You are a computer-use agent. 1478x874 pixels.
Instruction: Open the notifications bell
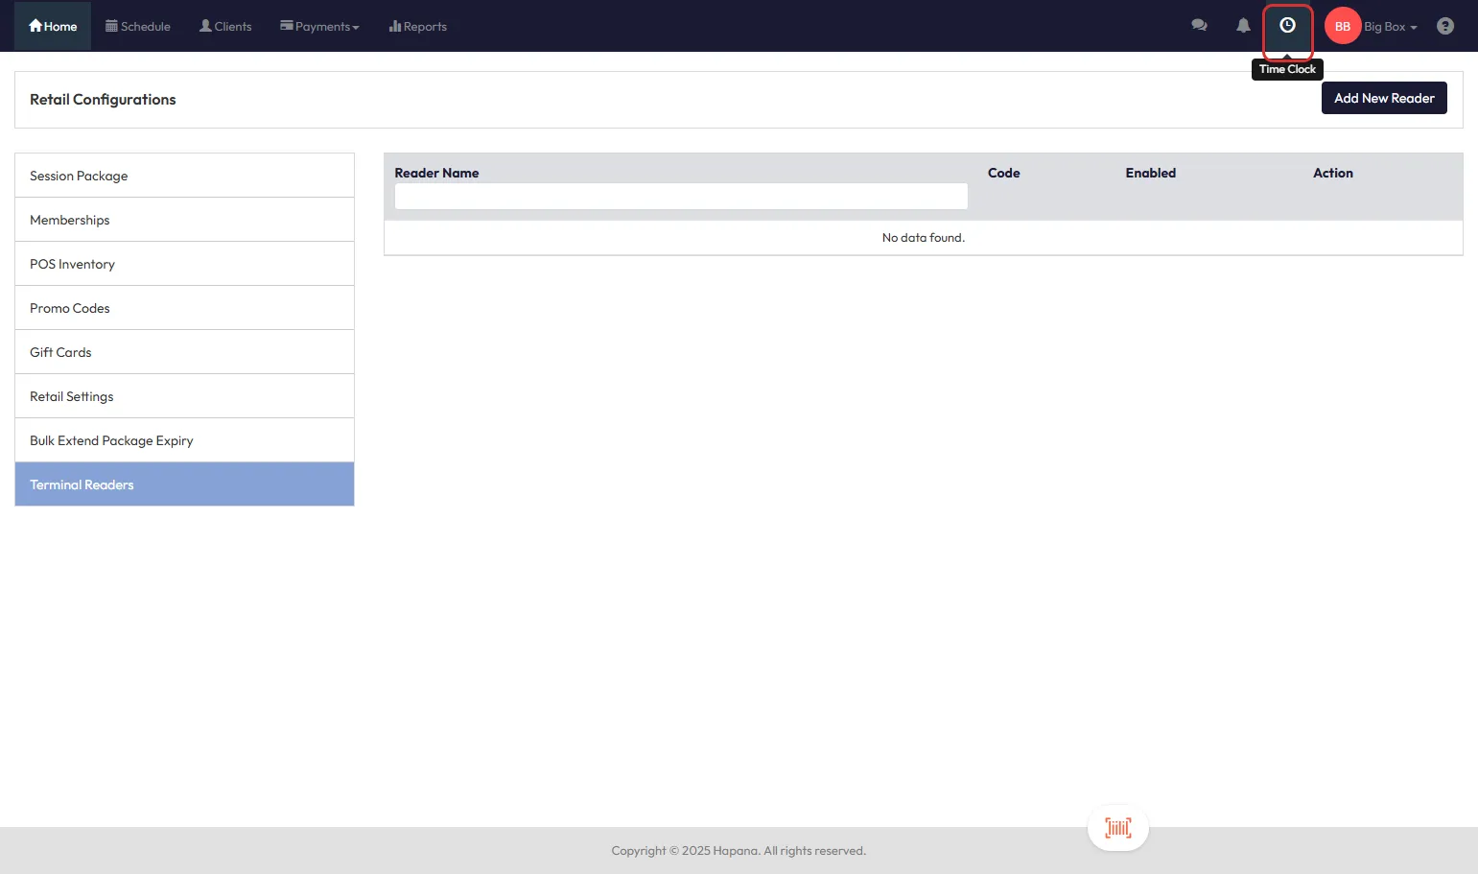[x=1243, y=26]
